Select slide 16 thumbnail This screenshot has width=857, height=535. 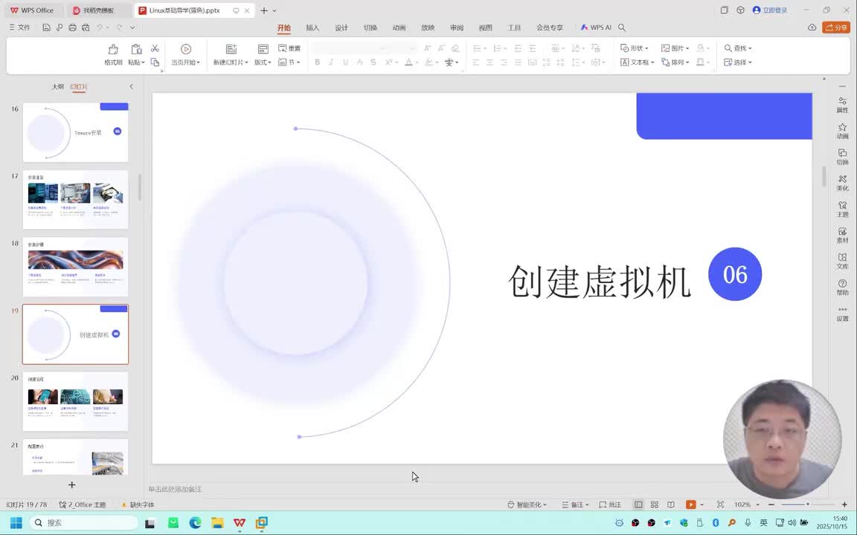[75, 132]
